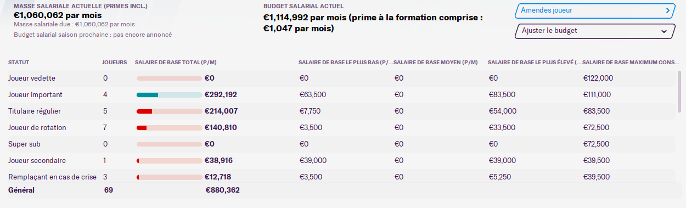Select the Joueur important row
Screen dimensions: 686x208
[340, 95]
